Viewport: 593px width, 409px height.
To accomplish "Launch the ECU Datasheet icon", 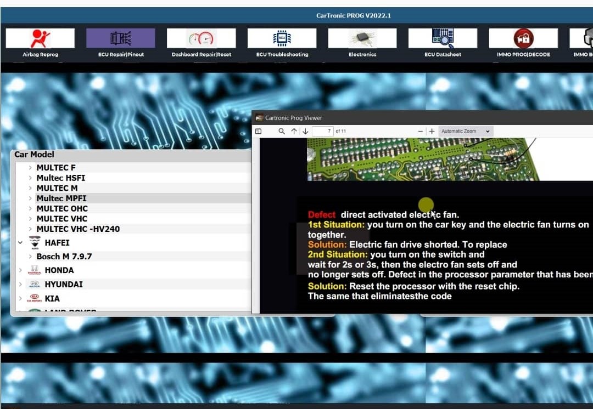I will pos(443,38).
